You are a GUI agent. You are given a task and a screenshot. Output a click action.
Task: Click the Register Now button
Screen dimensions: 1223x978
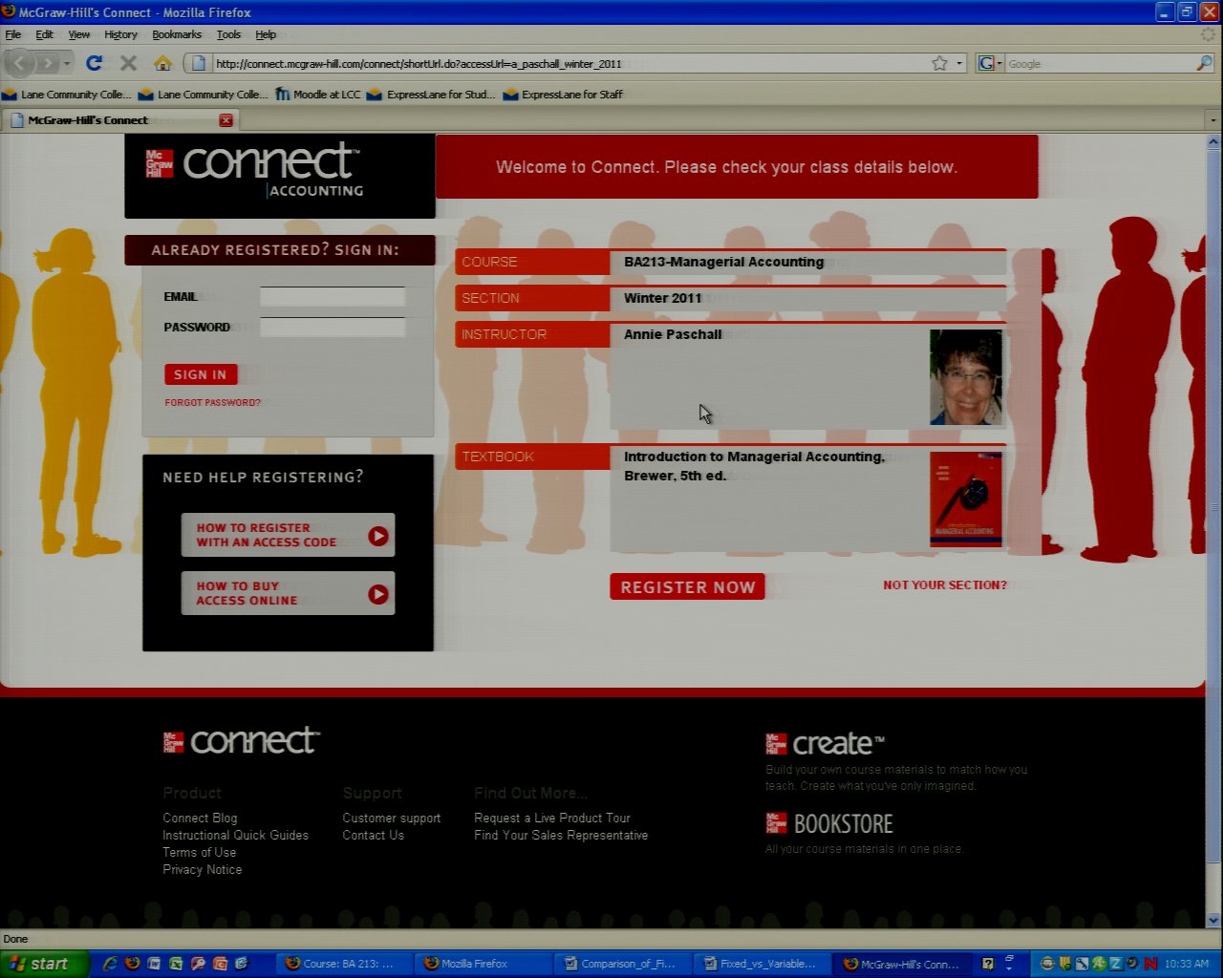tap(687, 587)
